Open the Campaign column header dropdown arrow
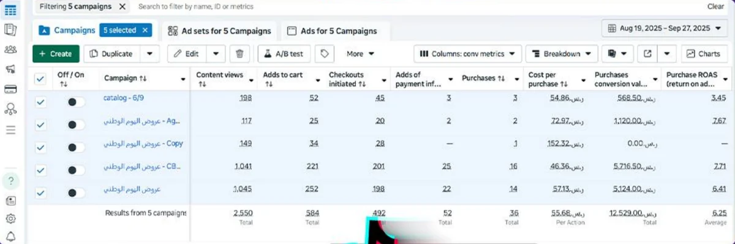735x244 pixels. pos(183,79)
